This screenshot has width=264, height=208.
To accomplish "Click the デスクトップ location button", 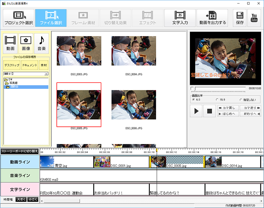I will coord(12,65).
